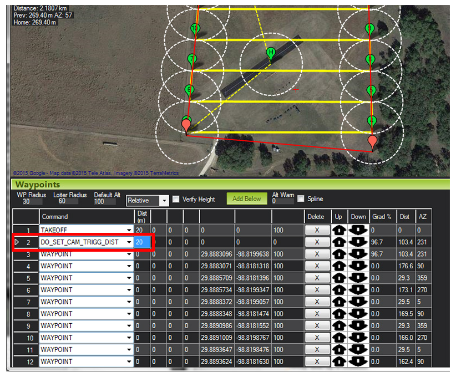The image size is (456, 372).
Task: Delete row 1 TAKEOFF with X button
Action: tap(317, 230)
